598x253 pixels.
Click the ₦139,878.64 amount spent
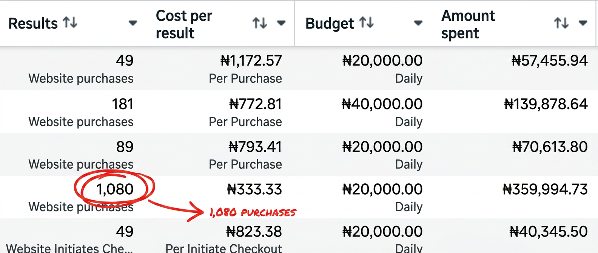tap(546, 104)
